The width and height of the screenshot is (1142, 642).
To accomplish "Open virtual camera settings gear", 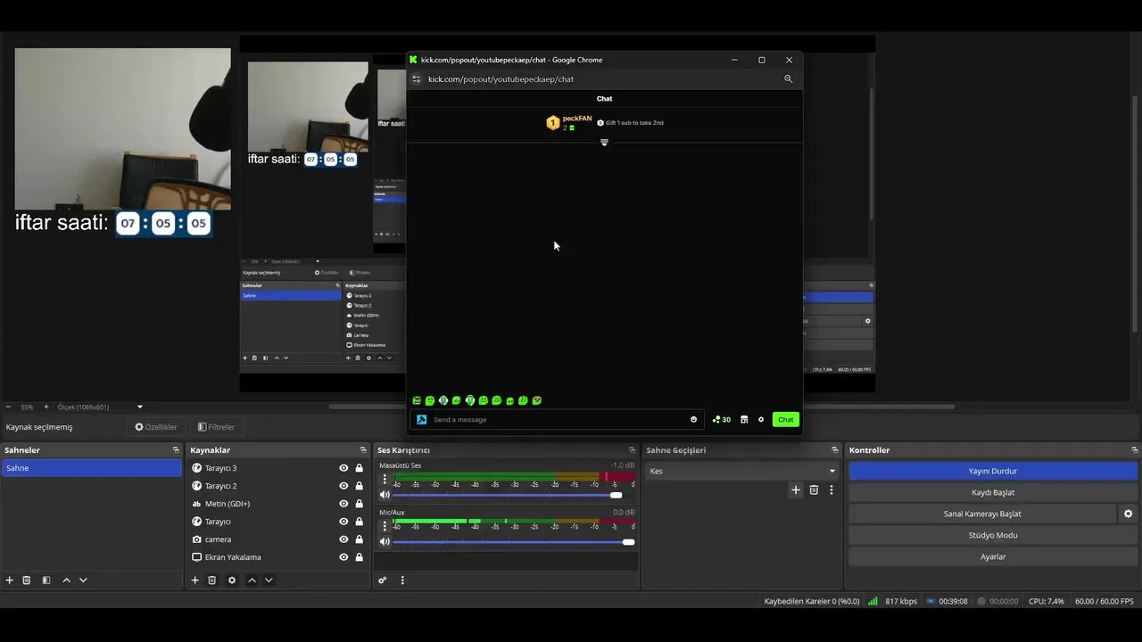I will pos(1128,514).
